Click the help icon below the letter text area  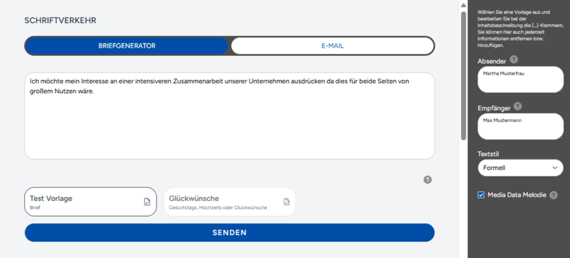tap(427, 180)
